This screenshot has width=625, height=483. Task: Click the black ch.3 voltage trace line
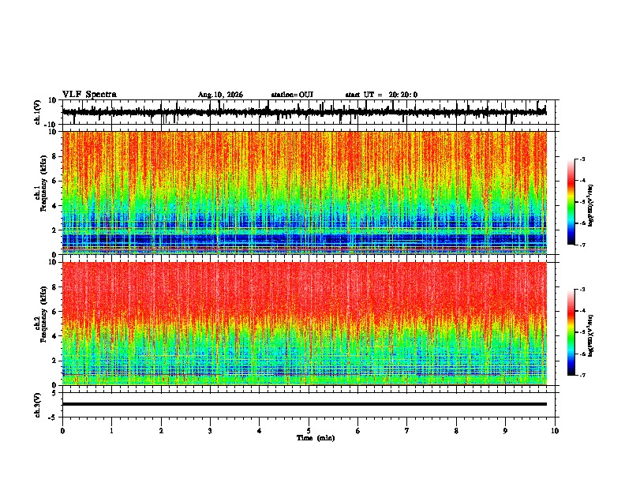[305, 404]
